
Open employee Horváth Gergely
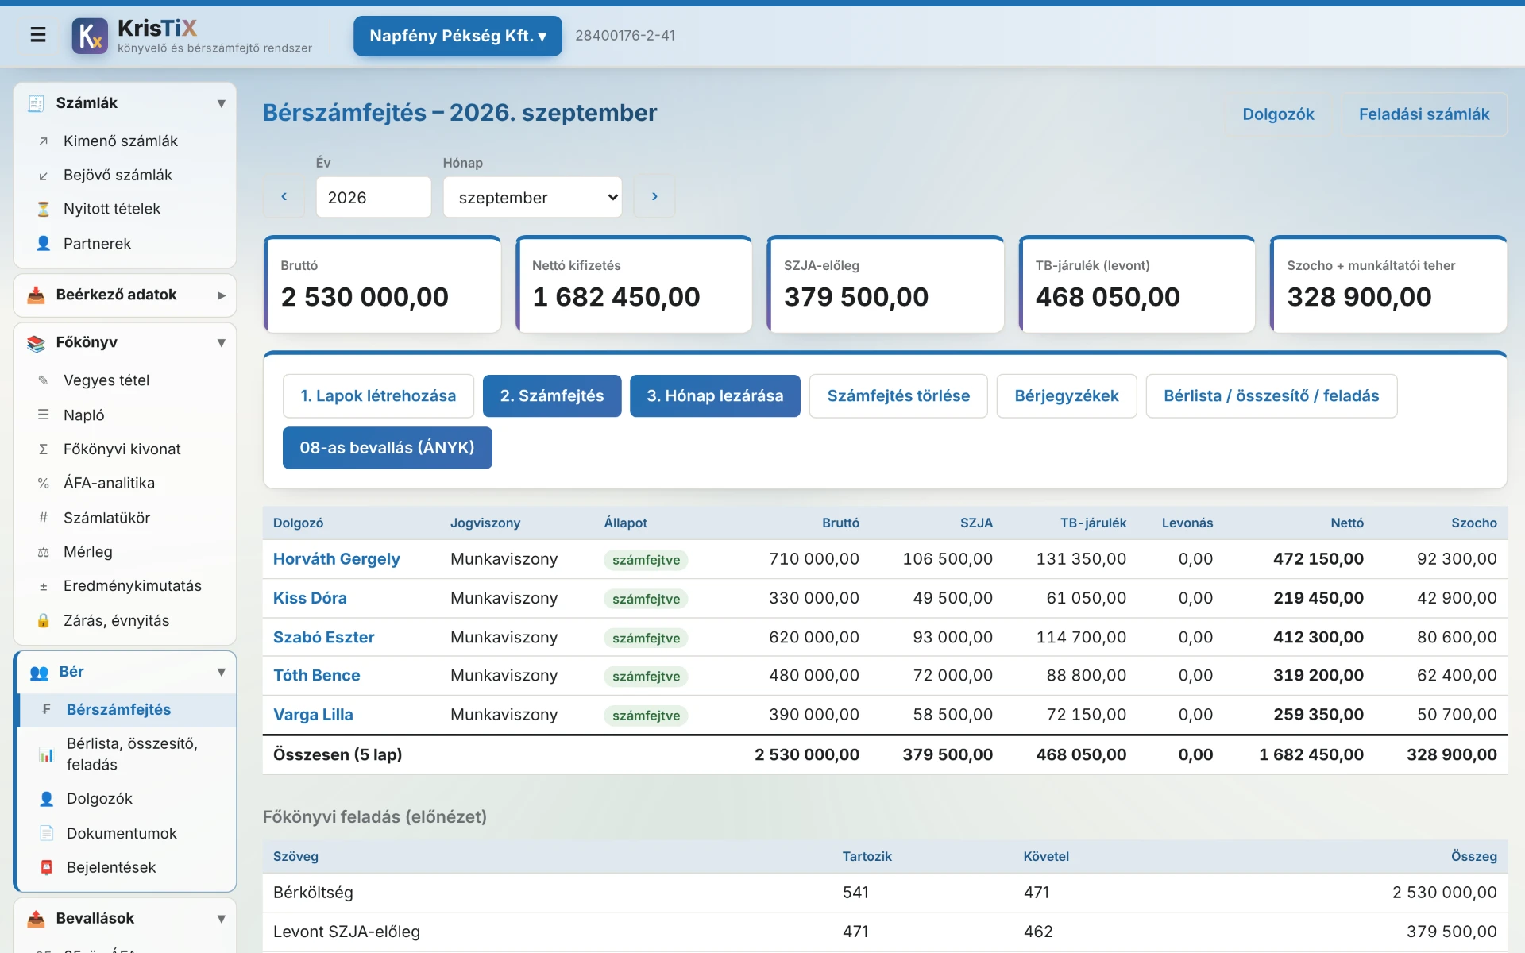[337, 559]
